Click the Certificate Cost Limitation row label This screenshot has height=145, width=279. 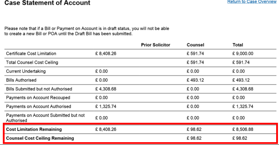click(x=31, y=54)
